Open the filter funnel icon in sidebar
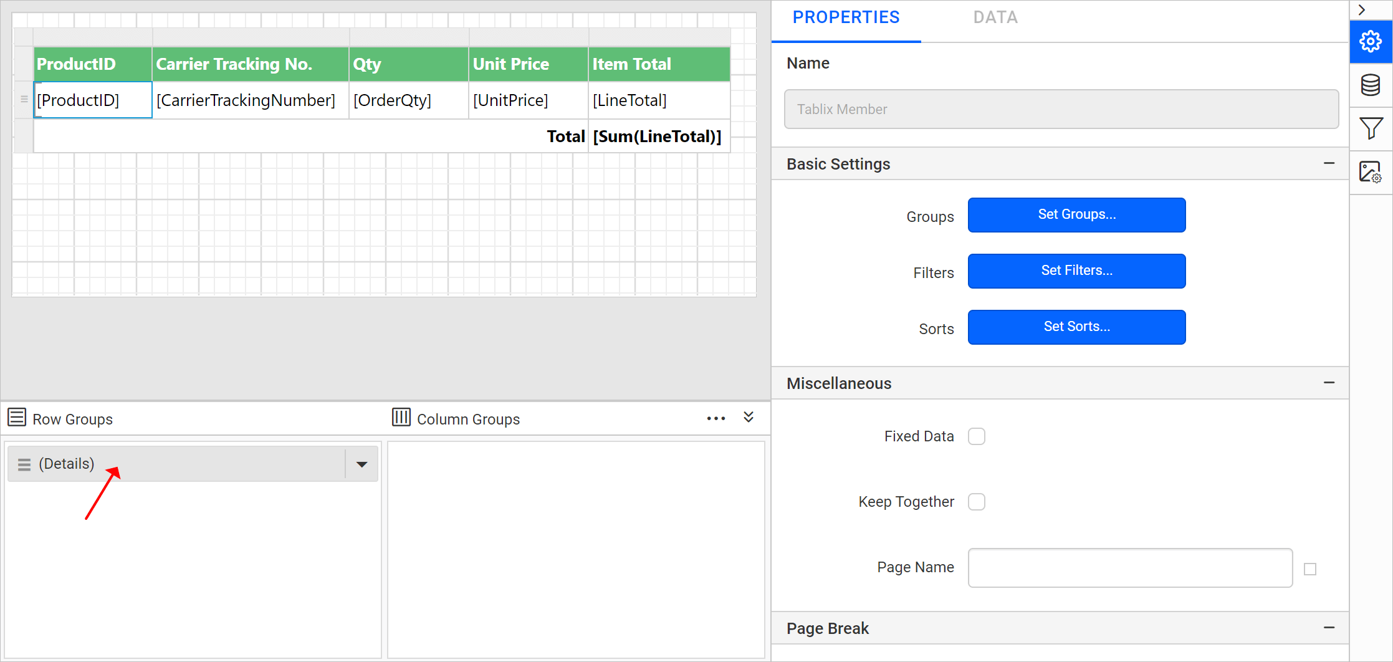The width and height of the screenshot is (1393, 662). pyautogui.click(x=1371, y=128)
